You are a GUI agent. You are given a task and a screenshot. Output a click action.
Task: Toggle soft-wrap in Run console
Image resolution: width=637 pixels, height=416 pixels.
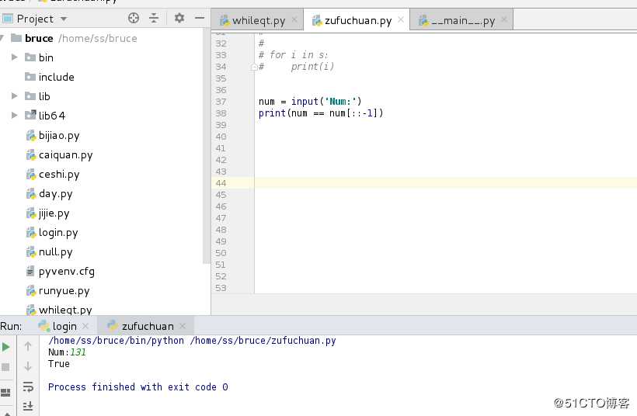point(28,387)
